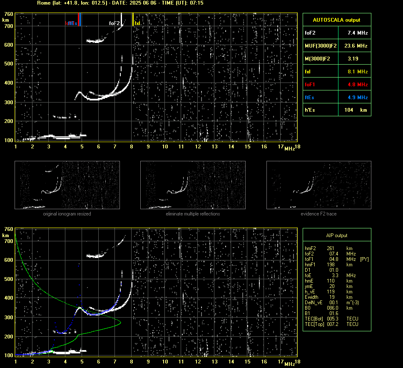The height and width of the screenshot is (368, 403).
Task: Click the 'evidence F2 trace' thumbnail
Action: (319, 185)
